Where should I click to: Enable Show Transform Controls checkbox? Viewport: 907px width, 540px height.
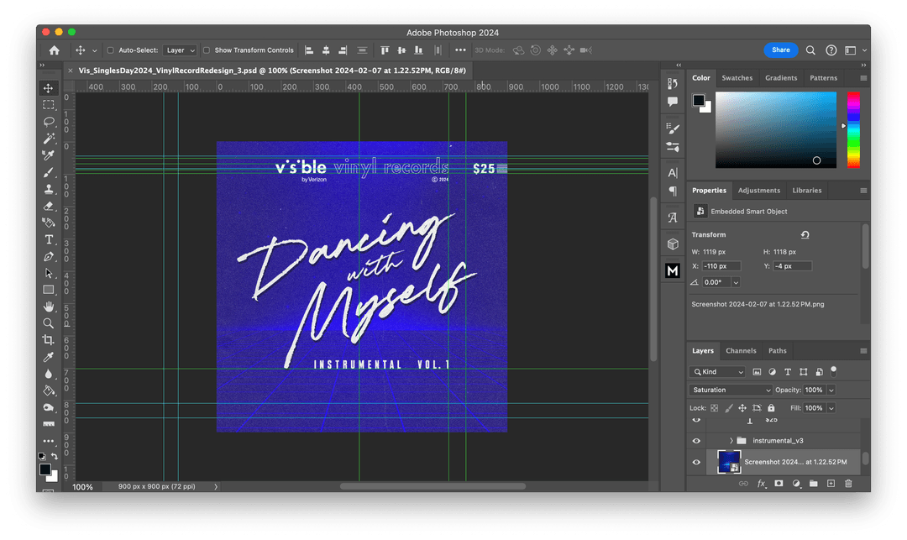pyautogui.click(x=207, y=50)
